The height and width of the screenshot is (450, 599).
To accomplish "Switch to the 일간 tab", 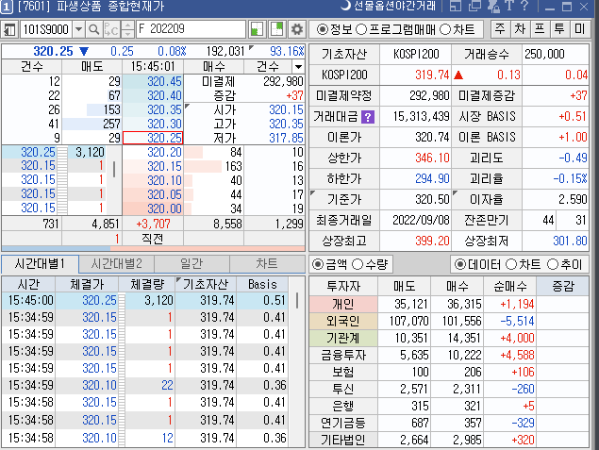I will click(191, 264).
